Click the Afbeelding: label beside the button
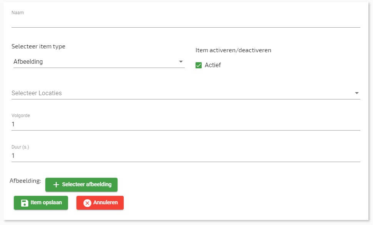Screen dimensions: 373x225 pos(25,181)
